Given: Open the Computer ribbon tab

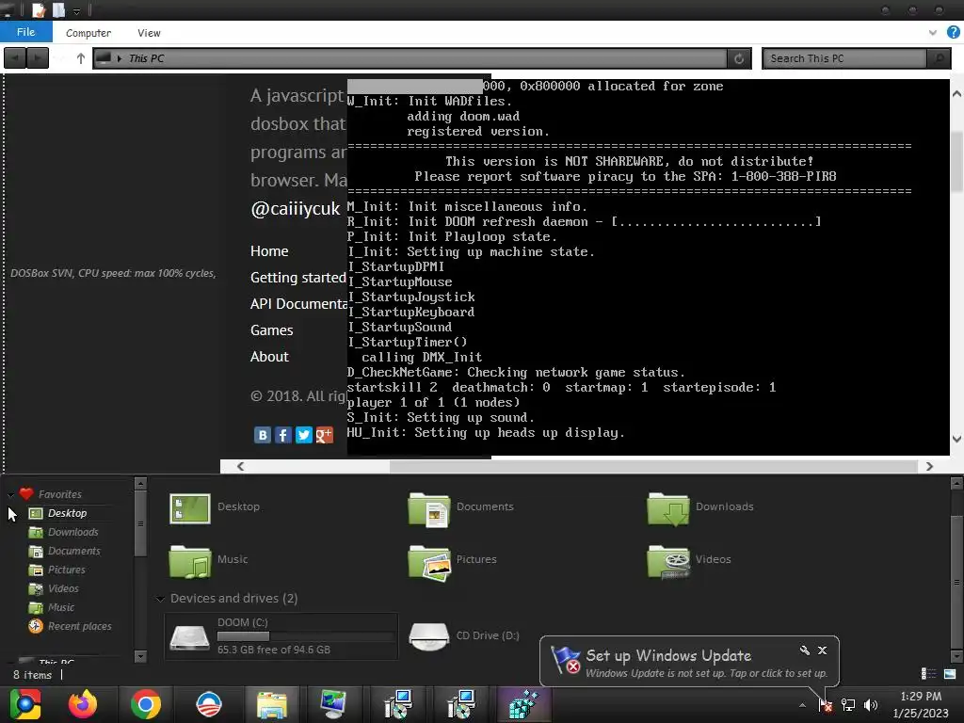Looking at the screenshot, I should (x=88, y=33).
